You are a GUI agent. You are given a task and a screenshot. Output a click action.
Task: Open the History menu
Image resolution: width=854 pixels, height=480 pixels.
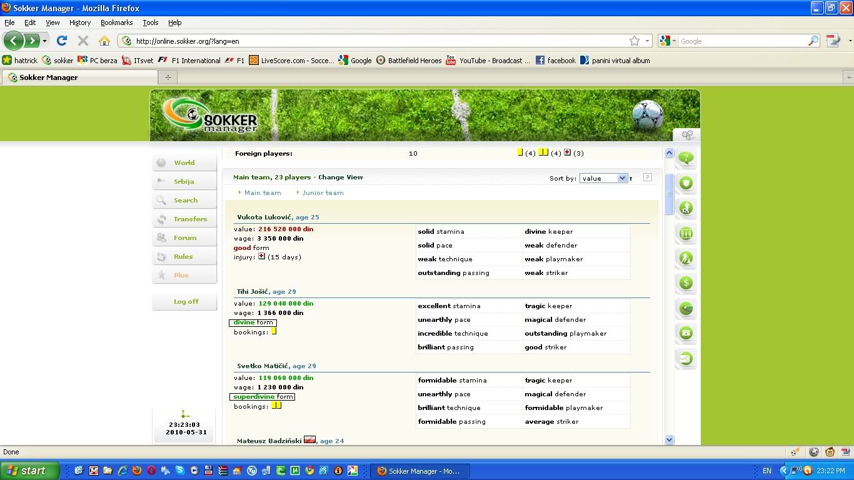pos(80,22)
